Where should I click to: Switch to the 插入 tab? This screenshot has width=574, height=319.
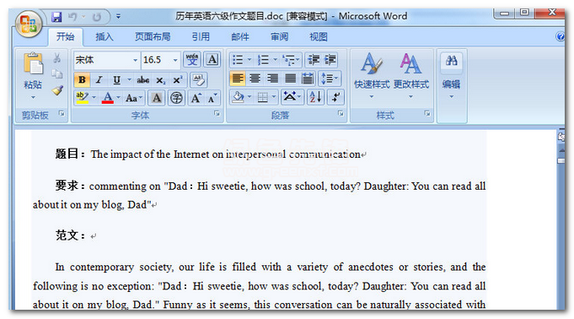pos(105,36)
